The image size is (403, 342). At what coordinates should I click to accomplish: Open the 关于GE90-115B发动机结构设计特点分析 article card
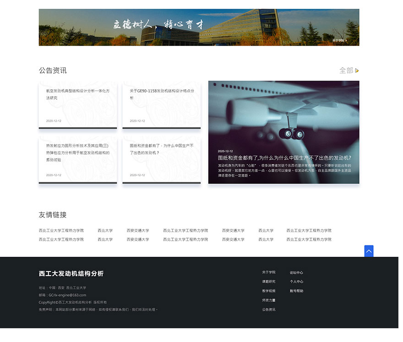[161, 104]
